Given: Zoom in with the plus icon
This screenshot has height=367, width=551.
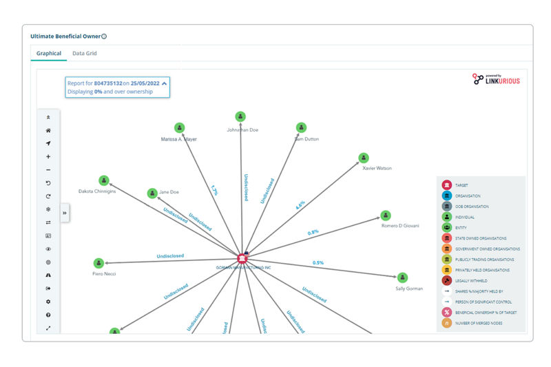Looking at the screenshot, I should coord(48,156).
